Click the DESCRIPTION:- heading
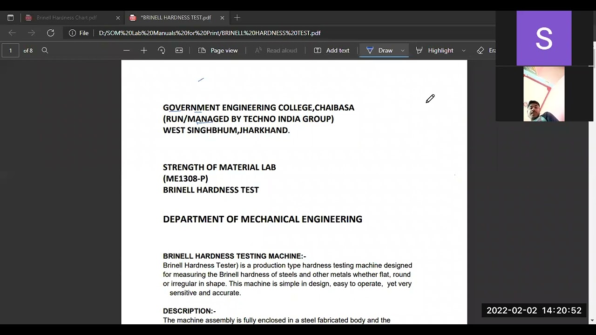 190,311
